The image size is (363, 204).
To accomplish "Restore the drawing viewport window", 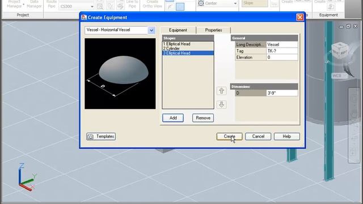I will click(348, 27).
